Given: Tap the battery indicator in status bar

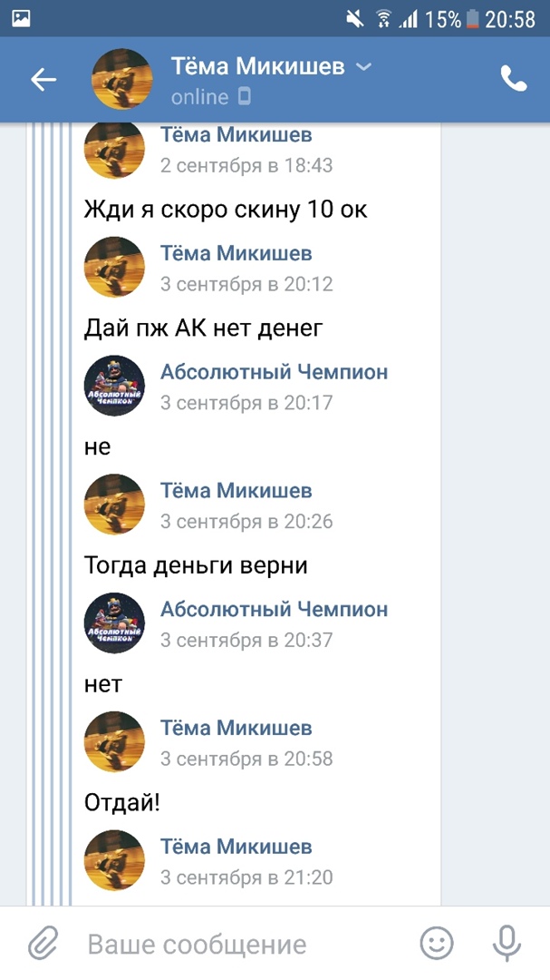Looking at the screenshot, I should click(471, 18).
